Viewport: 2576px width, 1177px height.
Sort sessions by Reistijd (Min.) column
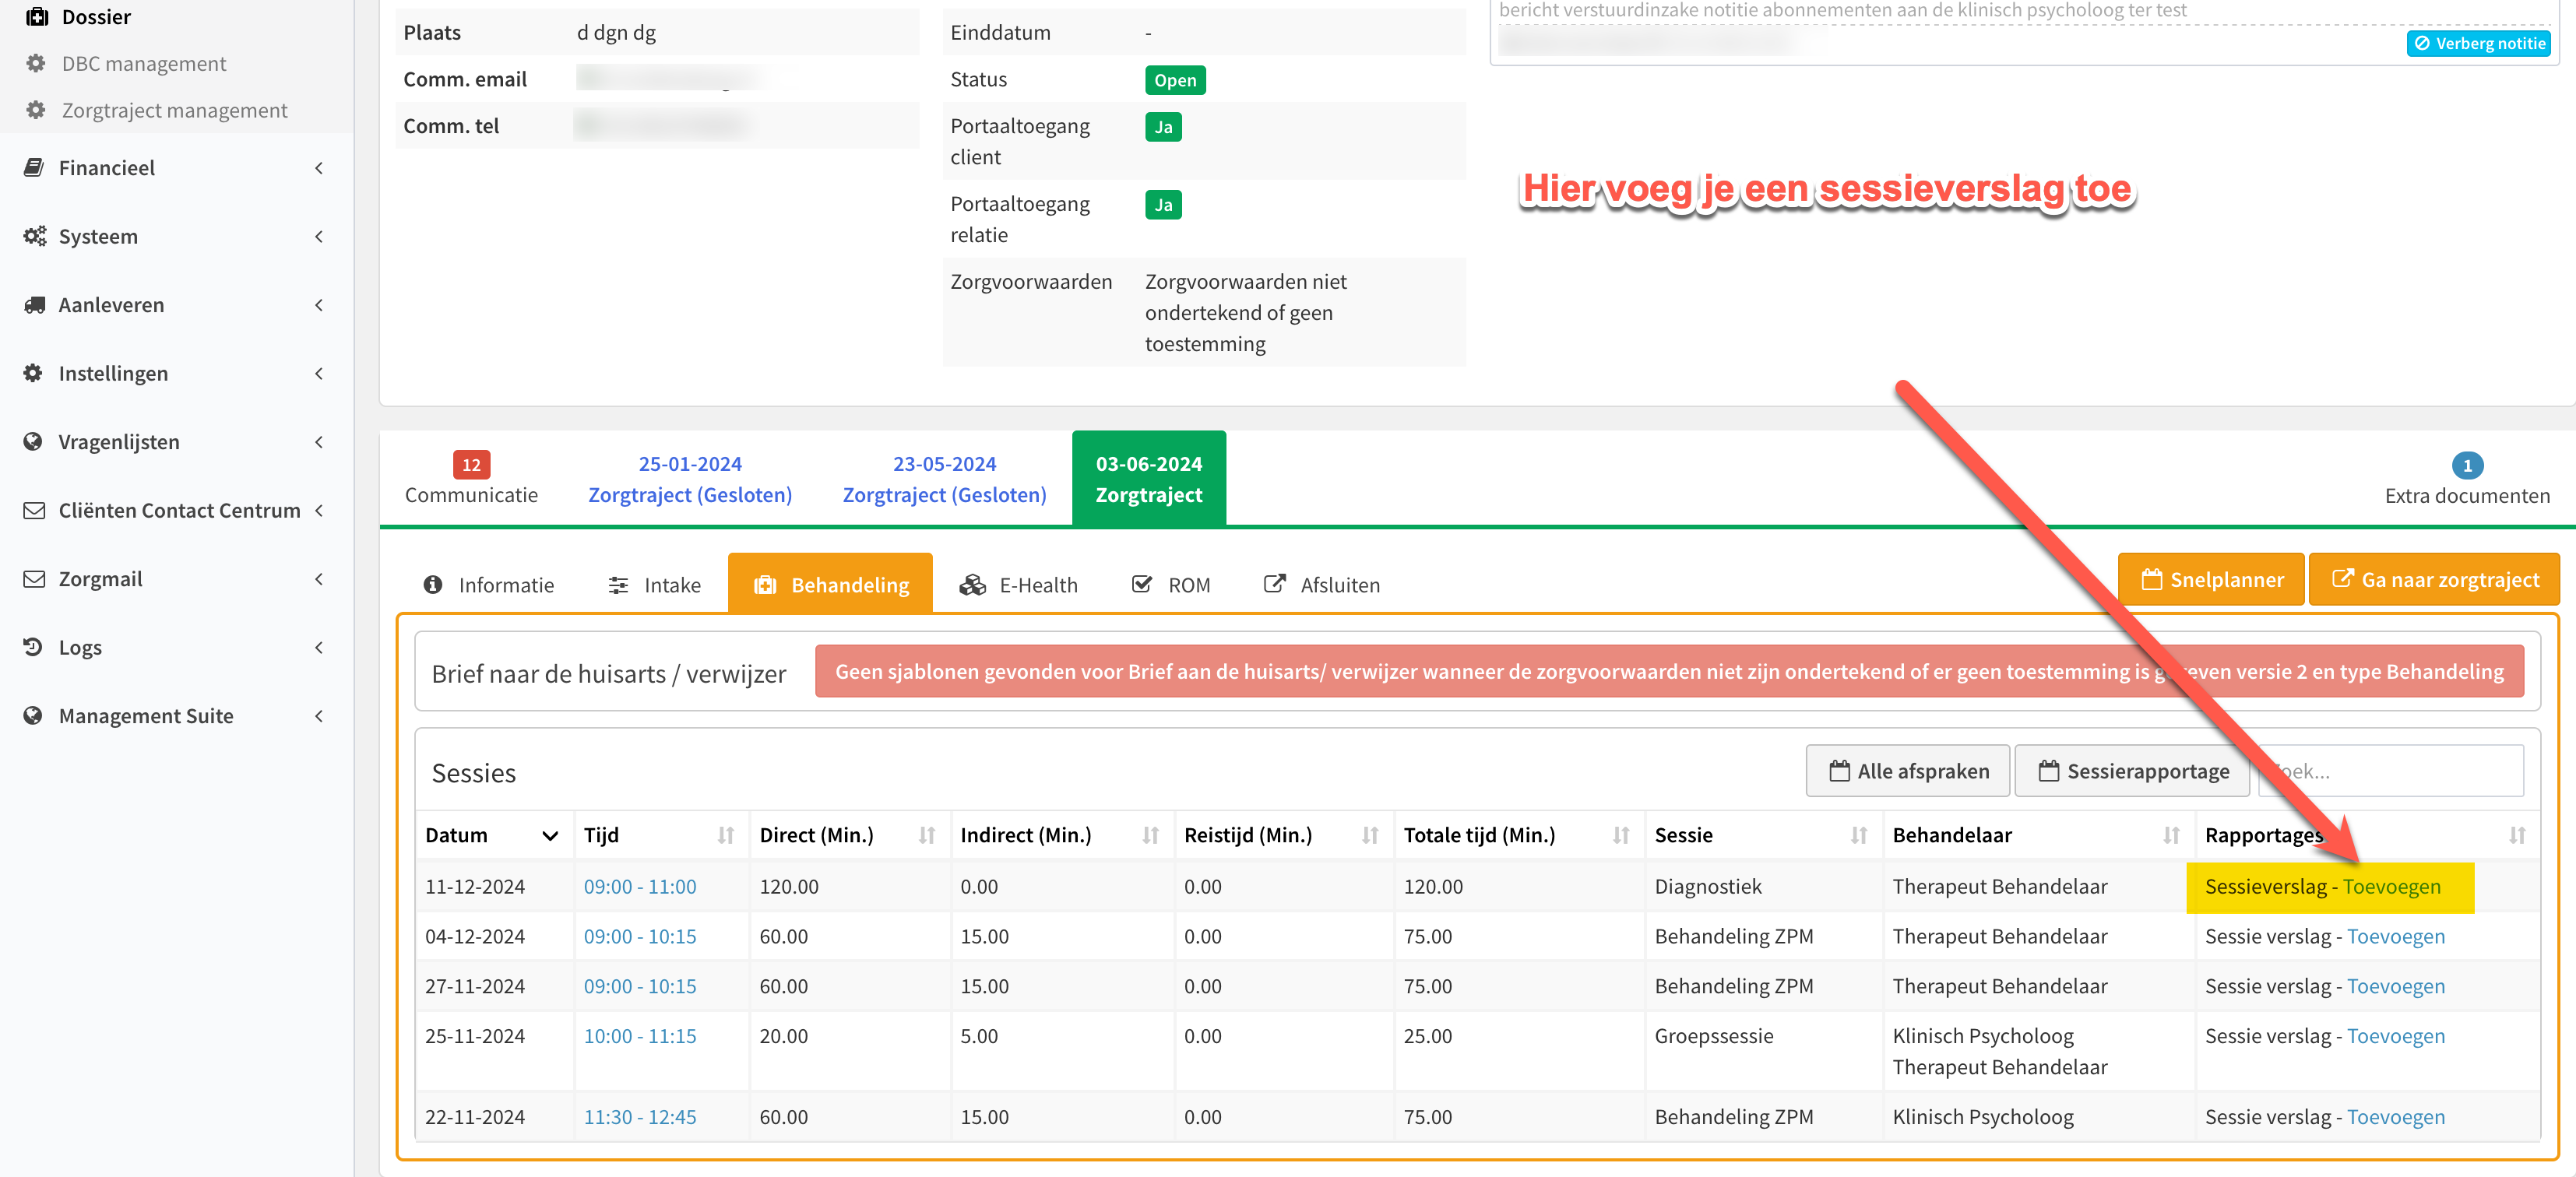tap(1284, 835)
